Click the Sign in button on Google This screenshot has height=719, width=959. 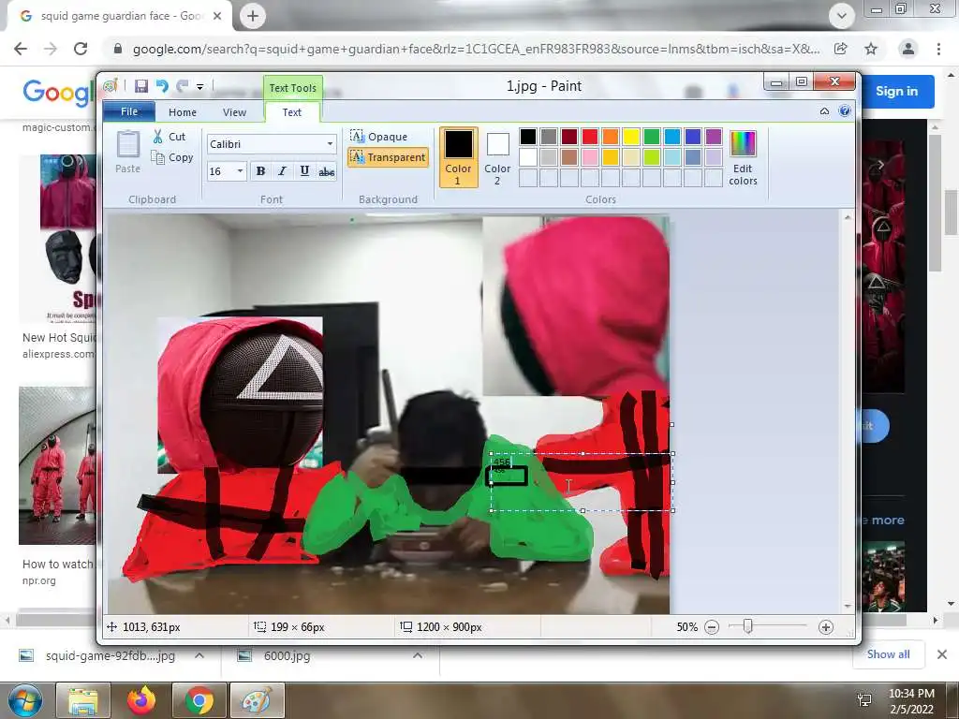[x=896, y=91]
